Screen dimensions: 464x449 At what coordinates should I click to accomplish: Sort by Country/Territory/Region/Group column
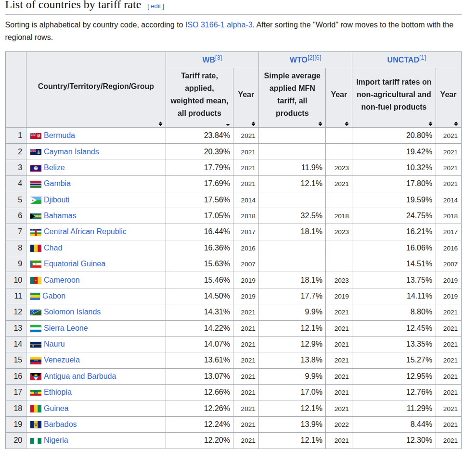point(160,124)
